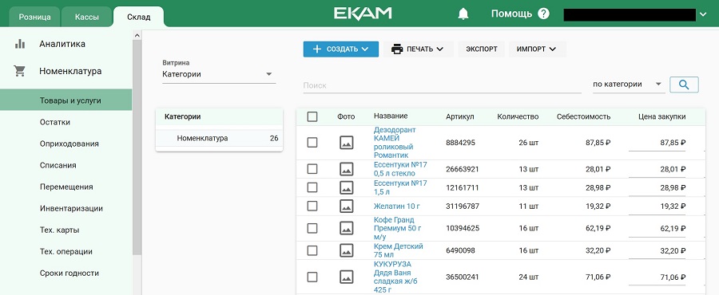Screen dimensions: 719x295
Task: Check the Кофе Гранд Премиум checkbox
Action: coord(312,228)
